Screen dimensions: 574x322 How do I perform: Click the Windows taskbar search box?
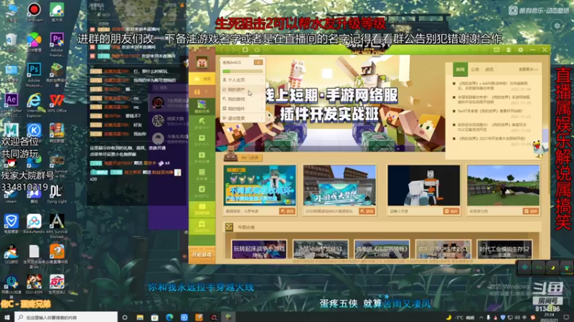click(66, 317)
